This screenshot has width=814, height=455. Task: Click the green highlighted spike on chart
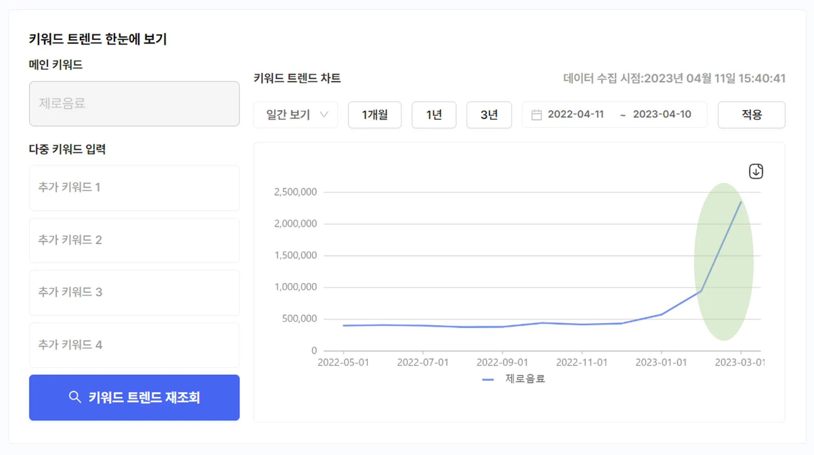pos(723,261)
